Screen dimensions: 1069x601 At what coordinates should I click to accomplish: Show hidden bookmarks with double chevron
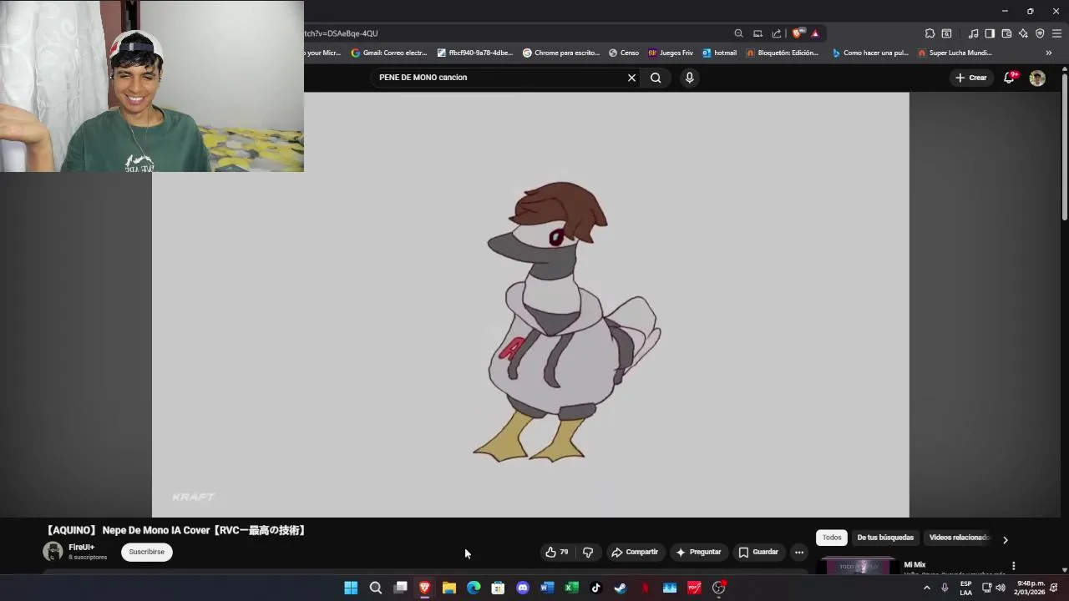(x=1049, y=53)
